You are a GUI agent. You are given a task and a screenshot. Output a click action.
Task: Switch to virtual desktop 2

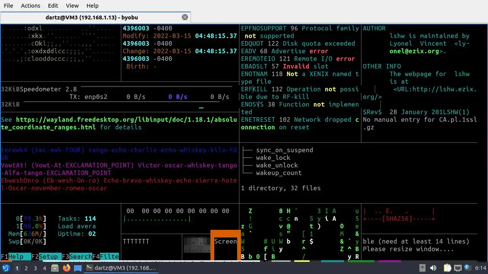pyautogui.click(x=26, y=268)
